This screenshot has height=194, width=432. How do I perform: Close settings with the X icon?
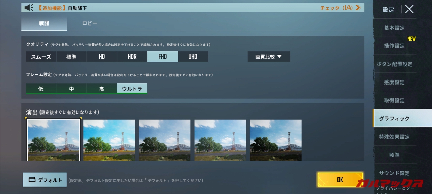(409, 9)
